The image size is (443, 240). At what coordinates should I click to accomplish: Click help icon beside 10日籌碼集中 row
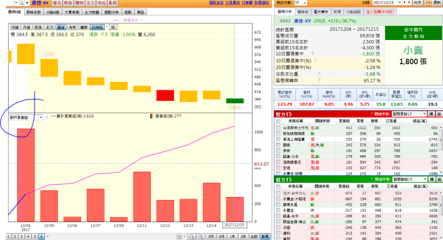(312, 53)
